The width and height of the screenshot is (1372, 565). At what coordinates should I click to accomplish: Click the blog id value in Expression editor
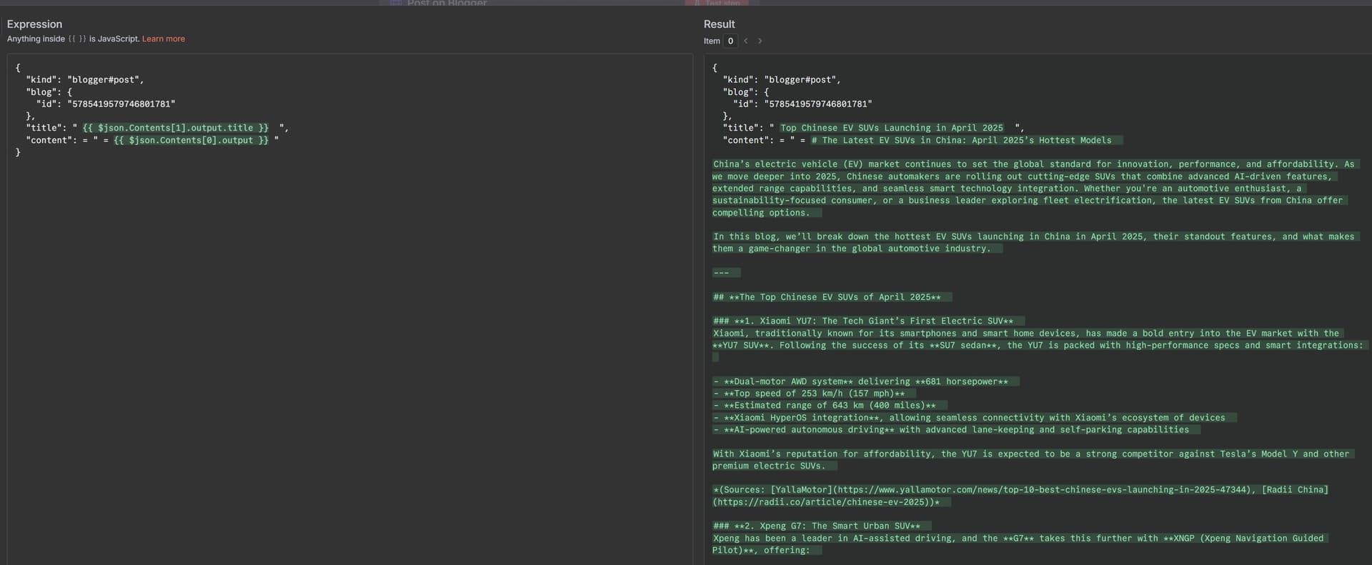click(x=121, y=104)
